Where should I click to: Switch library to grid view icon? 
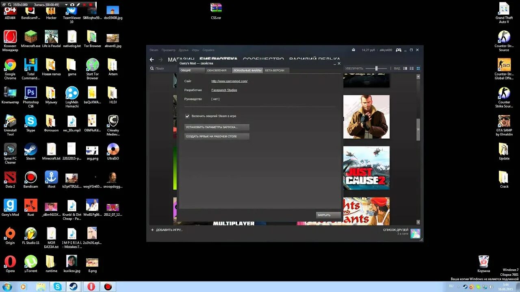[x=418, y=69]
